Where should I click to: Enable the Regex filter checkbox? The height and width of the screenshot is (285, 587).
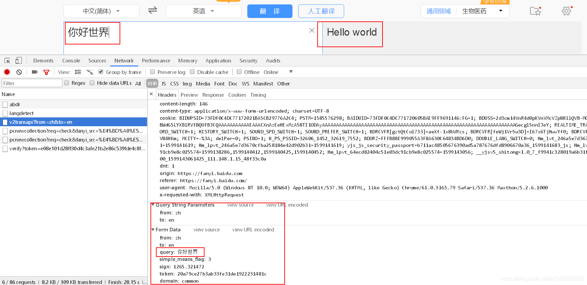(67, 83)
